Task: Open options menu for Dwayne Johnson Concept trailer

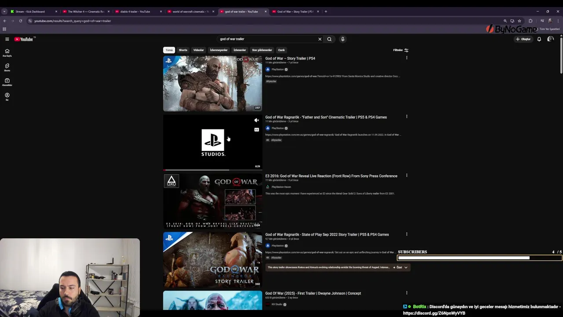Action: pyautogui.click(x=406, y=293)
